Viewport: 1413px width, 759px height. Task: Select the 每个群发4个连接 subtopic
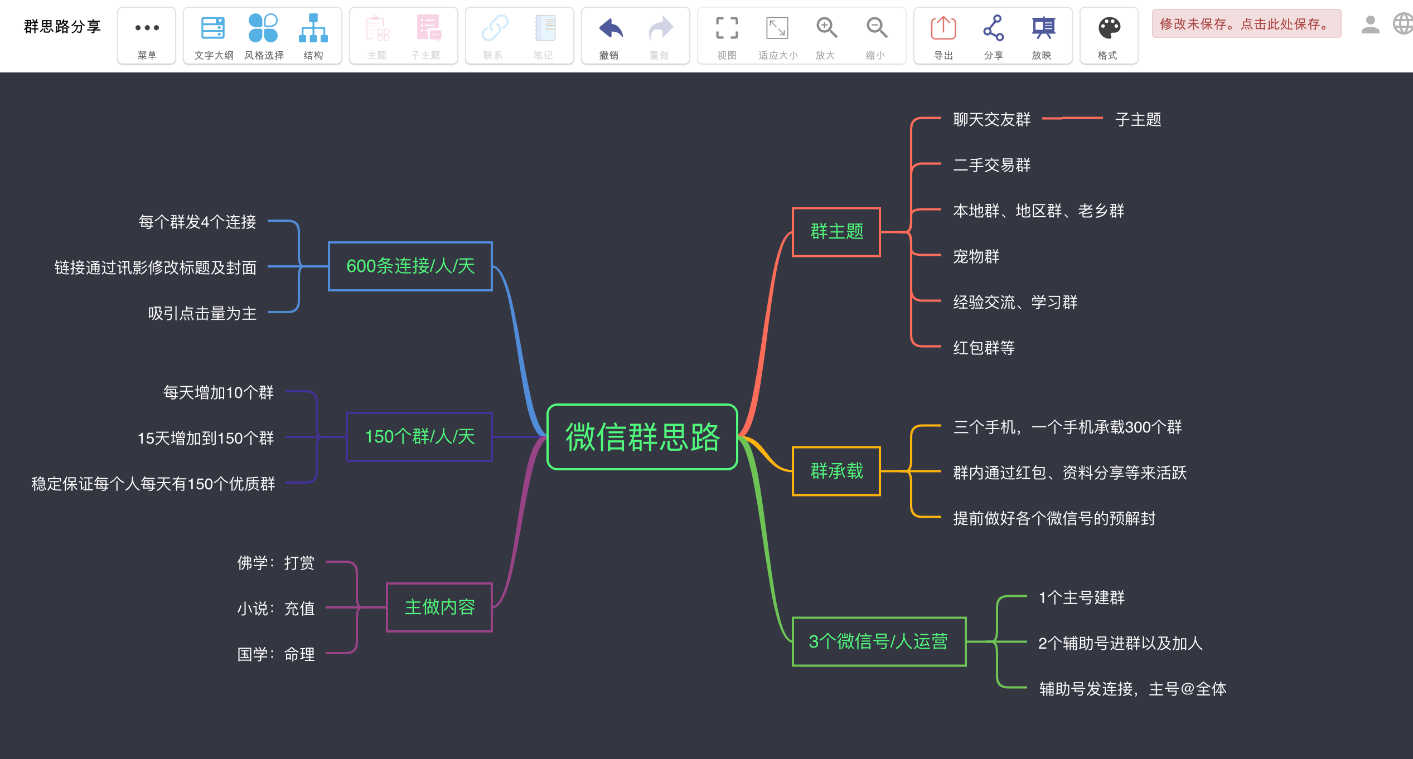pyautogui.click(x=197, y=222)
